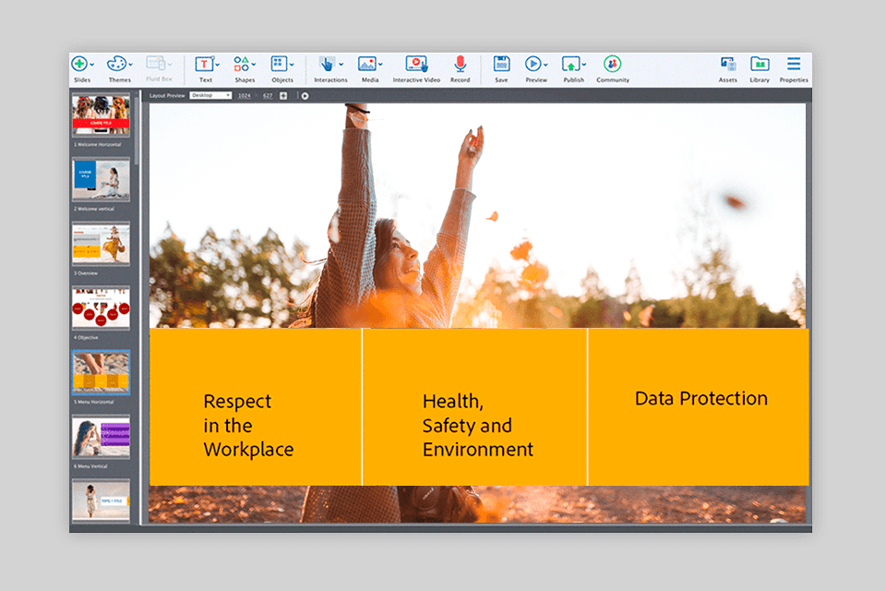Expand the Slides dropdown arrow
Viewport: 886px width, 591px height.
point(92,65)
